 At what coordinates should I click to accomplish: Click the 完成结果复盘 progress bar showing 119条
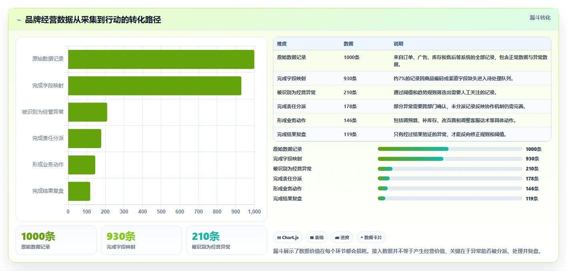(450, 198)
